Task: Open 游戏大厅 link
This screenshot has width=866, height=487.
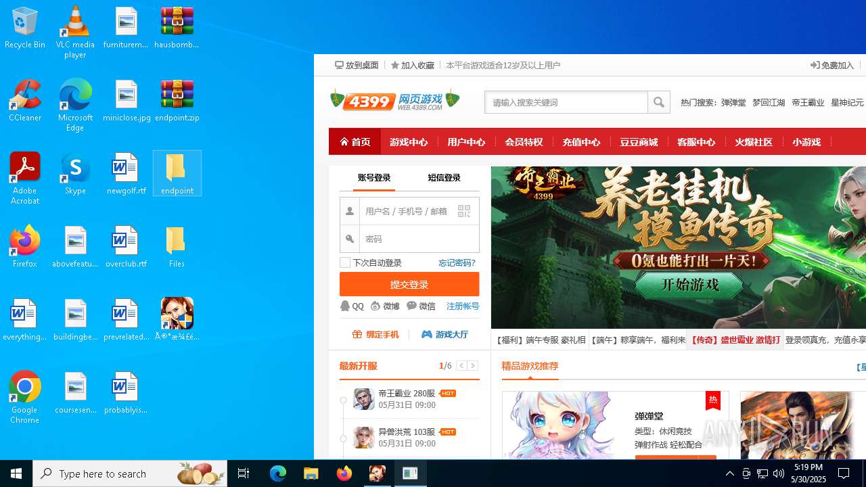Action: 445,334
